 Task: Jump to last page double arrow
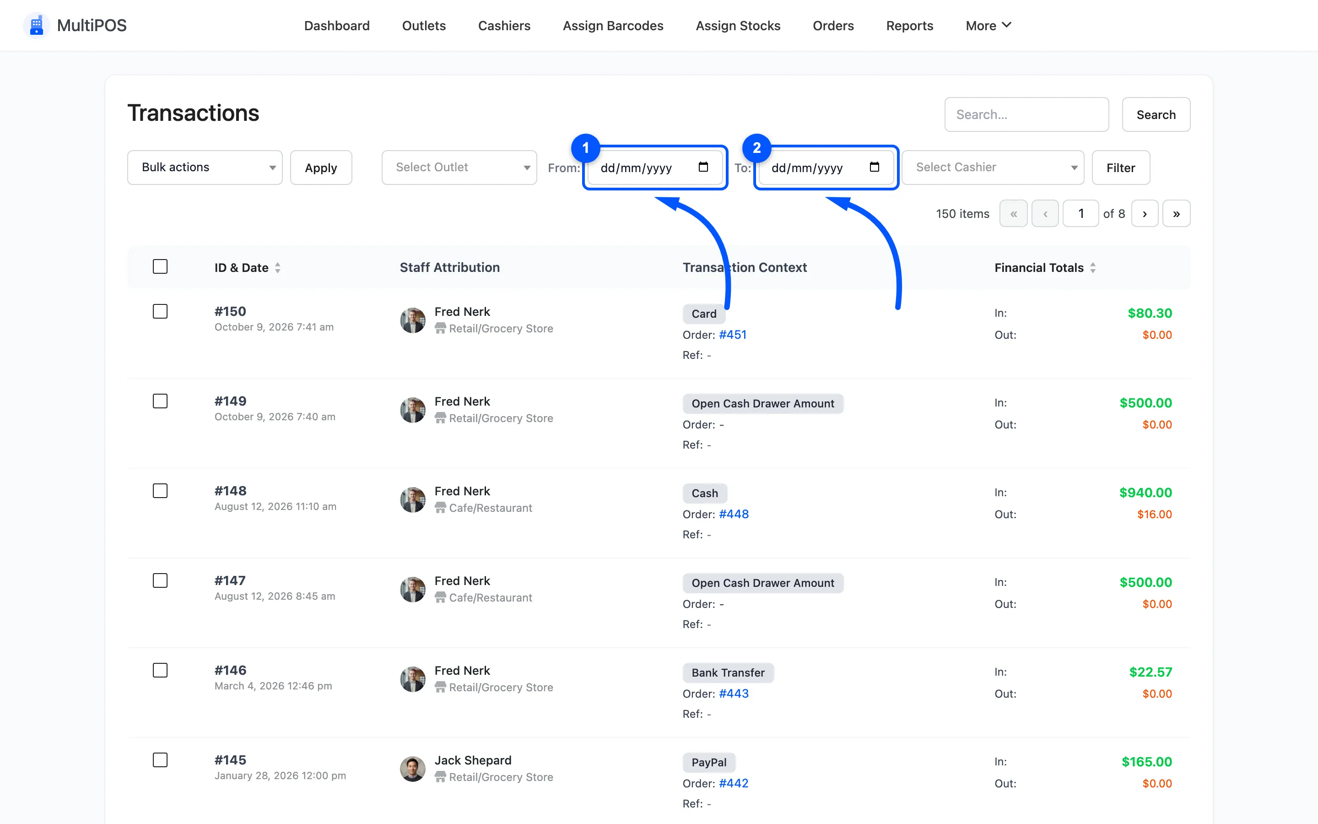1176,214
